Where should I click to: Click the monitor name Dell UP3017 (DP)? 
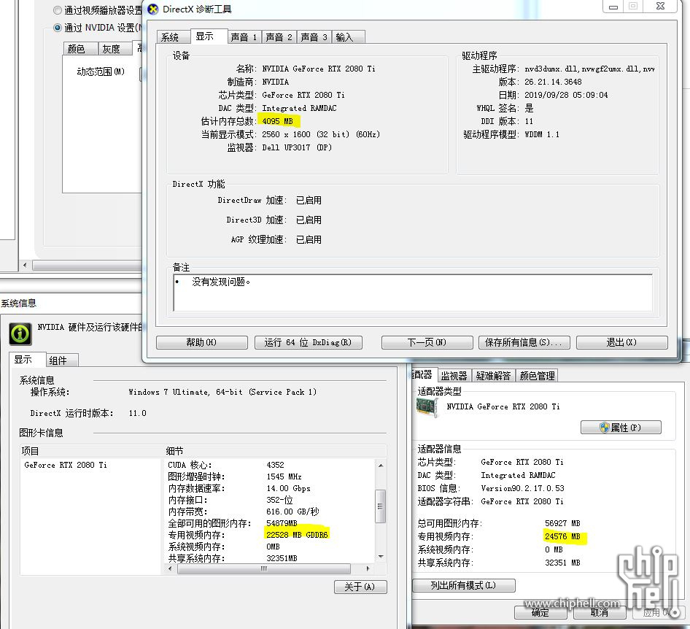[297, 147]
